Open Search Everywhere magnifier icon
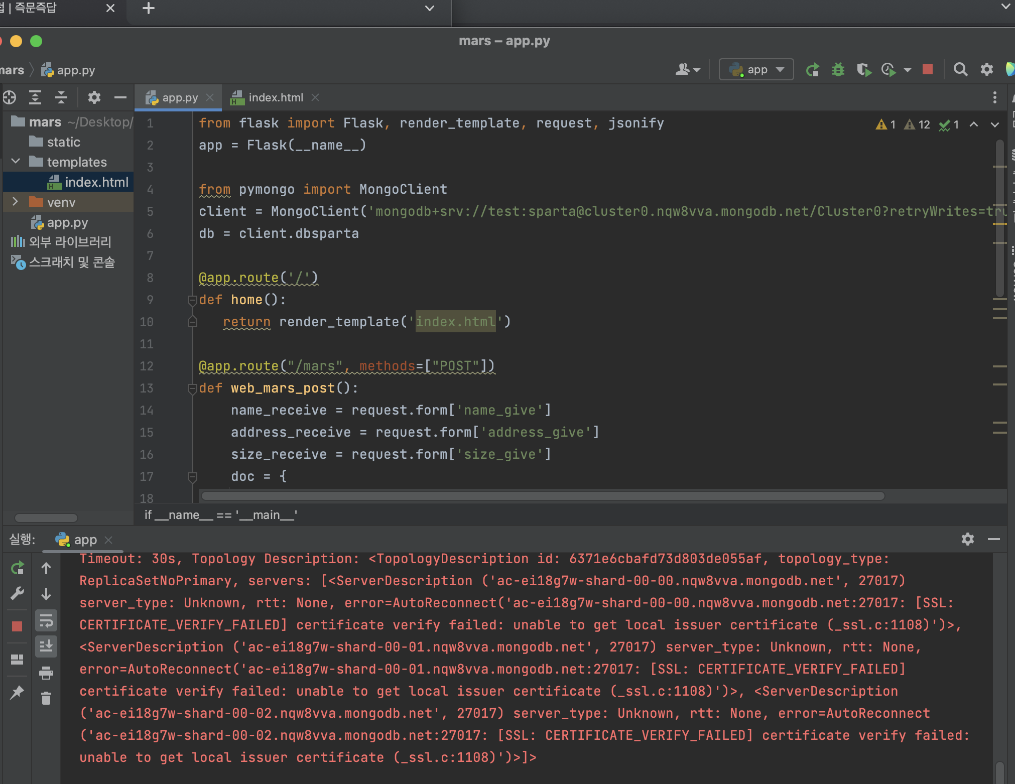This screenshot has height=784, width=1015. click(960, 69)
